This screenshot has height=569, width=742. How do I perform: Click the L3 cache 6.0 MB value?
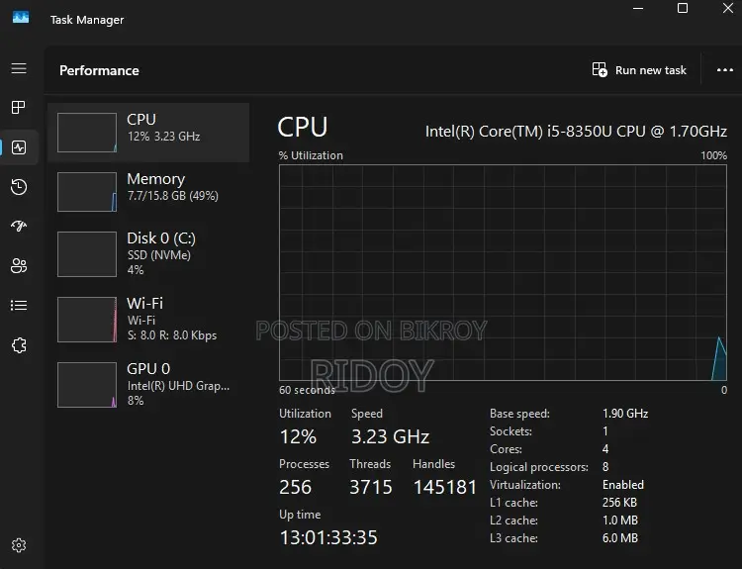[620, 538]
